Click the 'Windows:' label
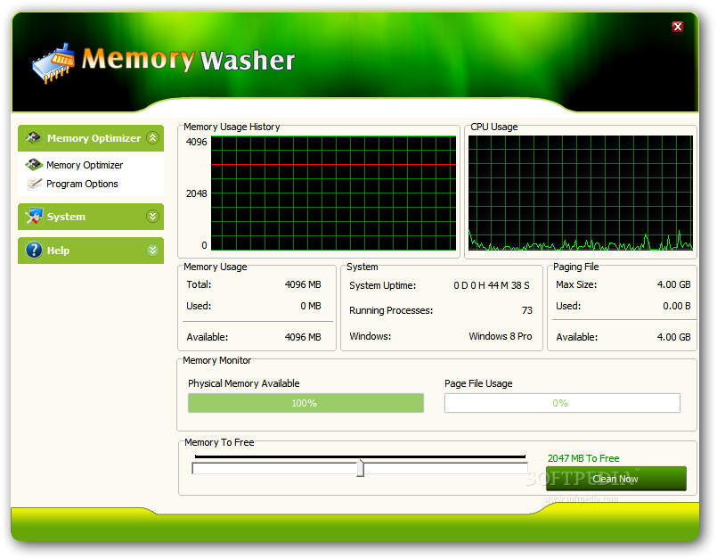Image resolution: width=717 pixels, height=559 pixels. click(371, 336)
